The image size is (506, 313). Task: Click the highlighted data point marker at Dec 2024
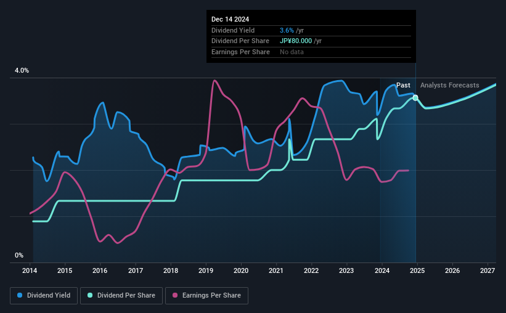coord(415,98)
